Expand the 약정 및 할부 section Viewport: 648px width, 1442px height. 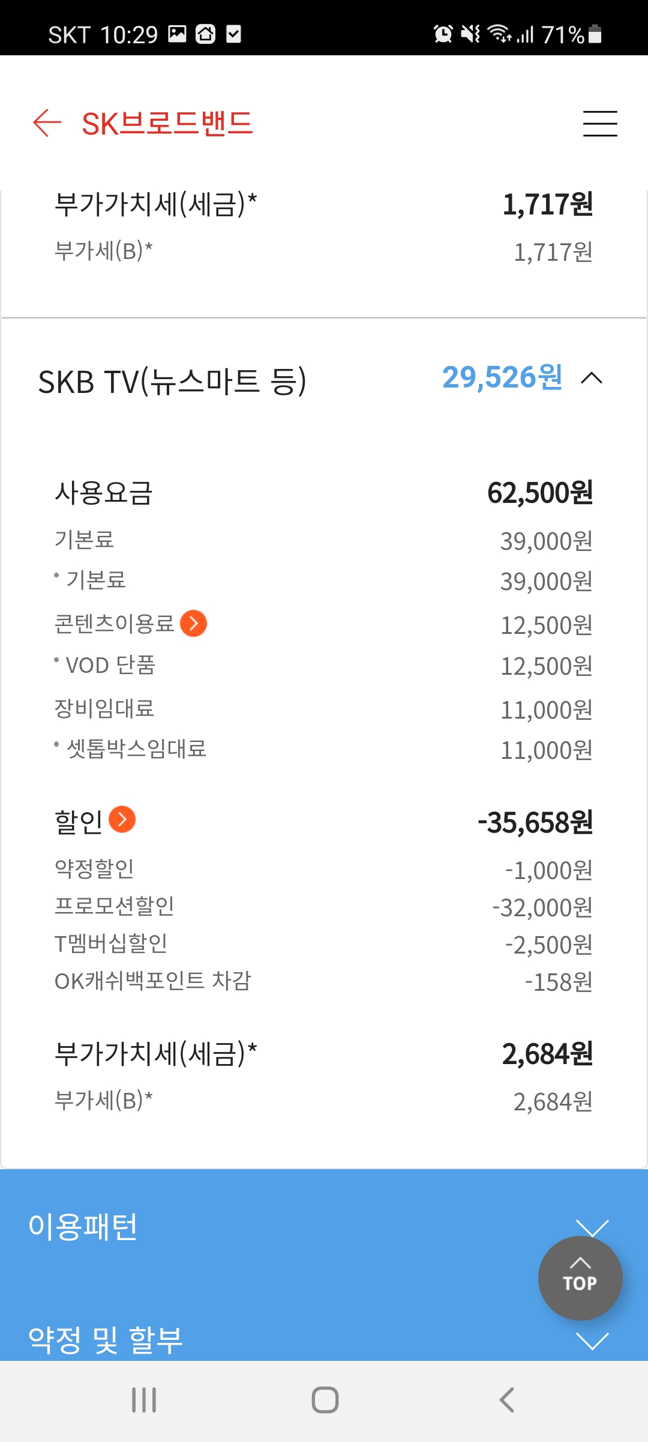click(x=592, y=1341)
